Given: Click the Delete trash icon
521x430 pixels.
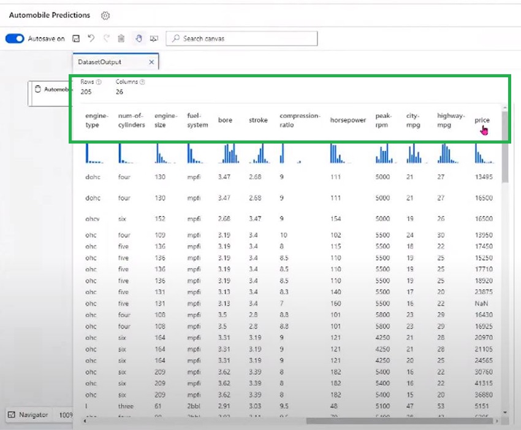Looking at the screenshot, I should [x=121, y=39].
